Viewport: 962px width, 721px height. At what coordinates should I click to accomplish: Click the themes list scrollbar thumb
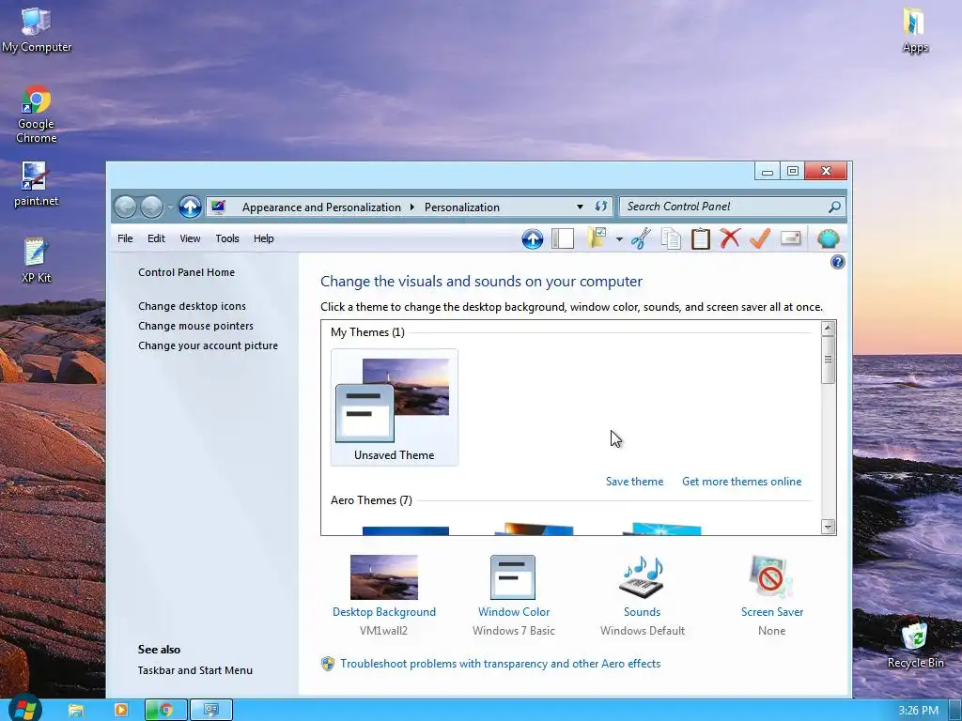click(x=828, y=360)
